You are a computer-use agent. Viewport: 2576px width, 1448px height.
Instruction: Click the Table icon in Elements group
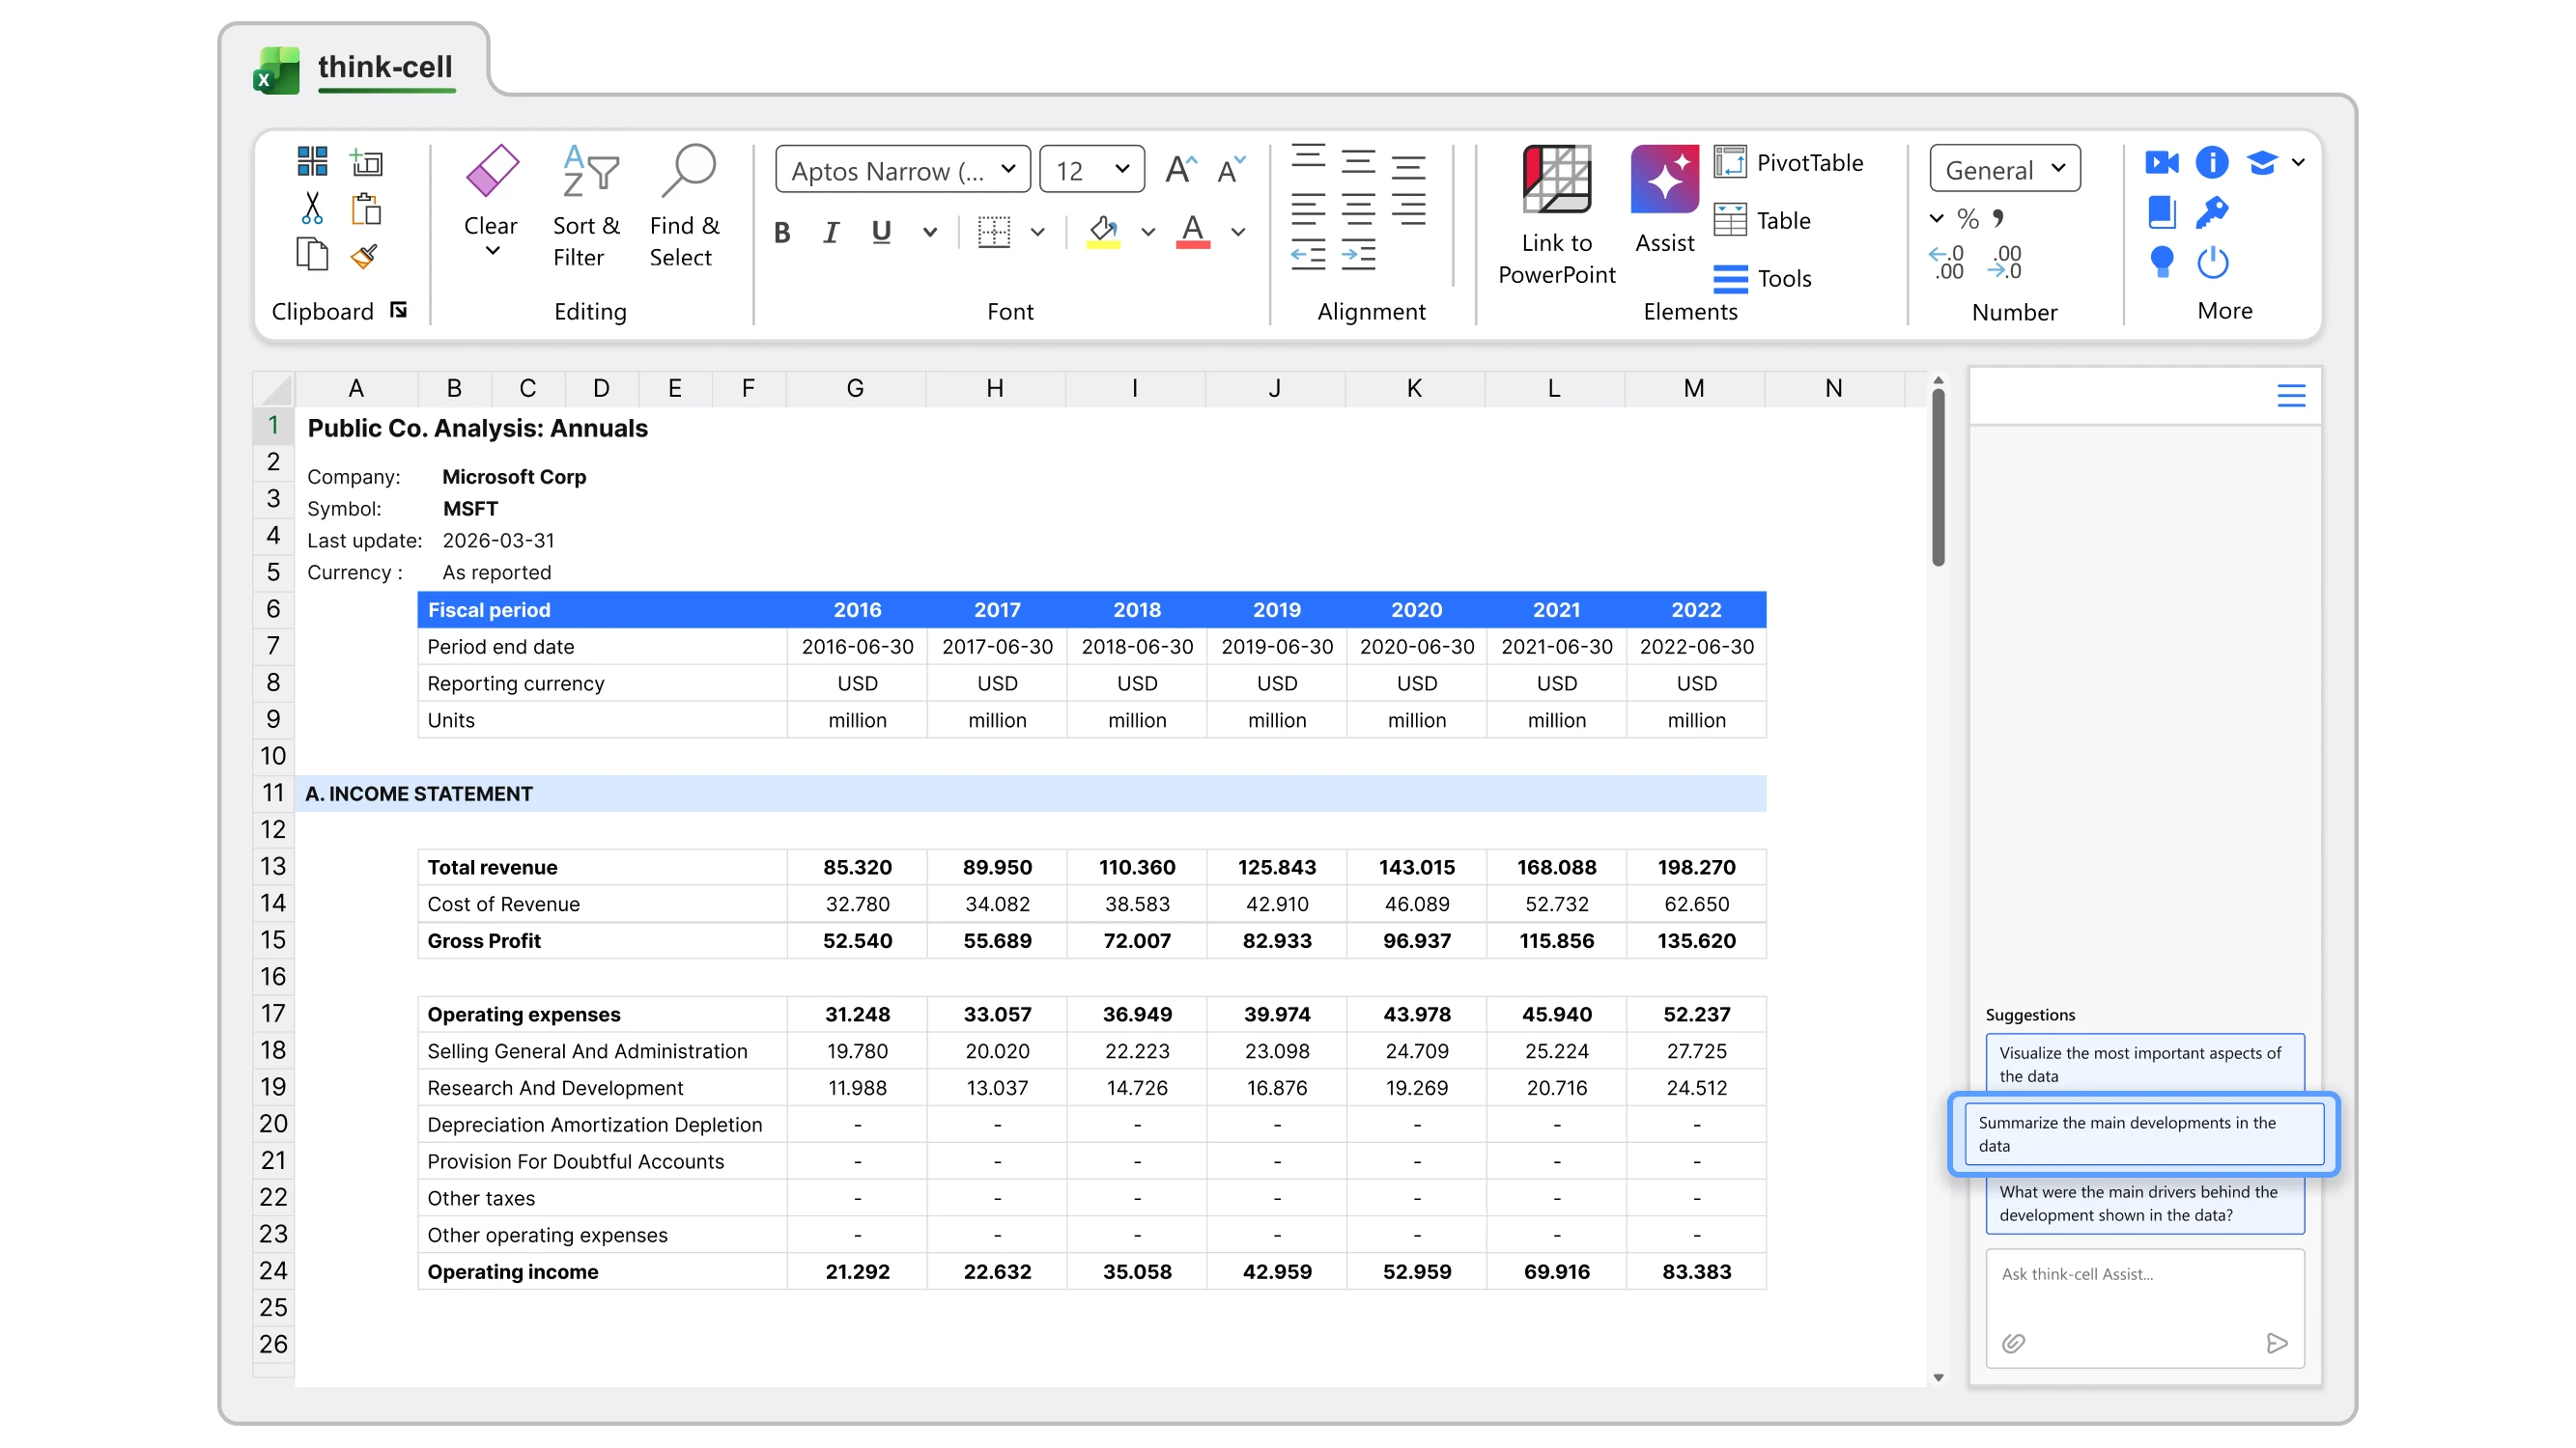(1730, 220)
